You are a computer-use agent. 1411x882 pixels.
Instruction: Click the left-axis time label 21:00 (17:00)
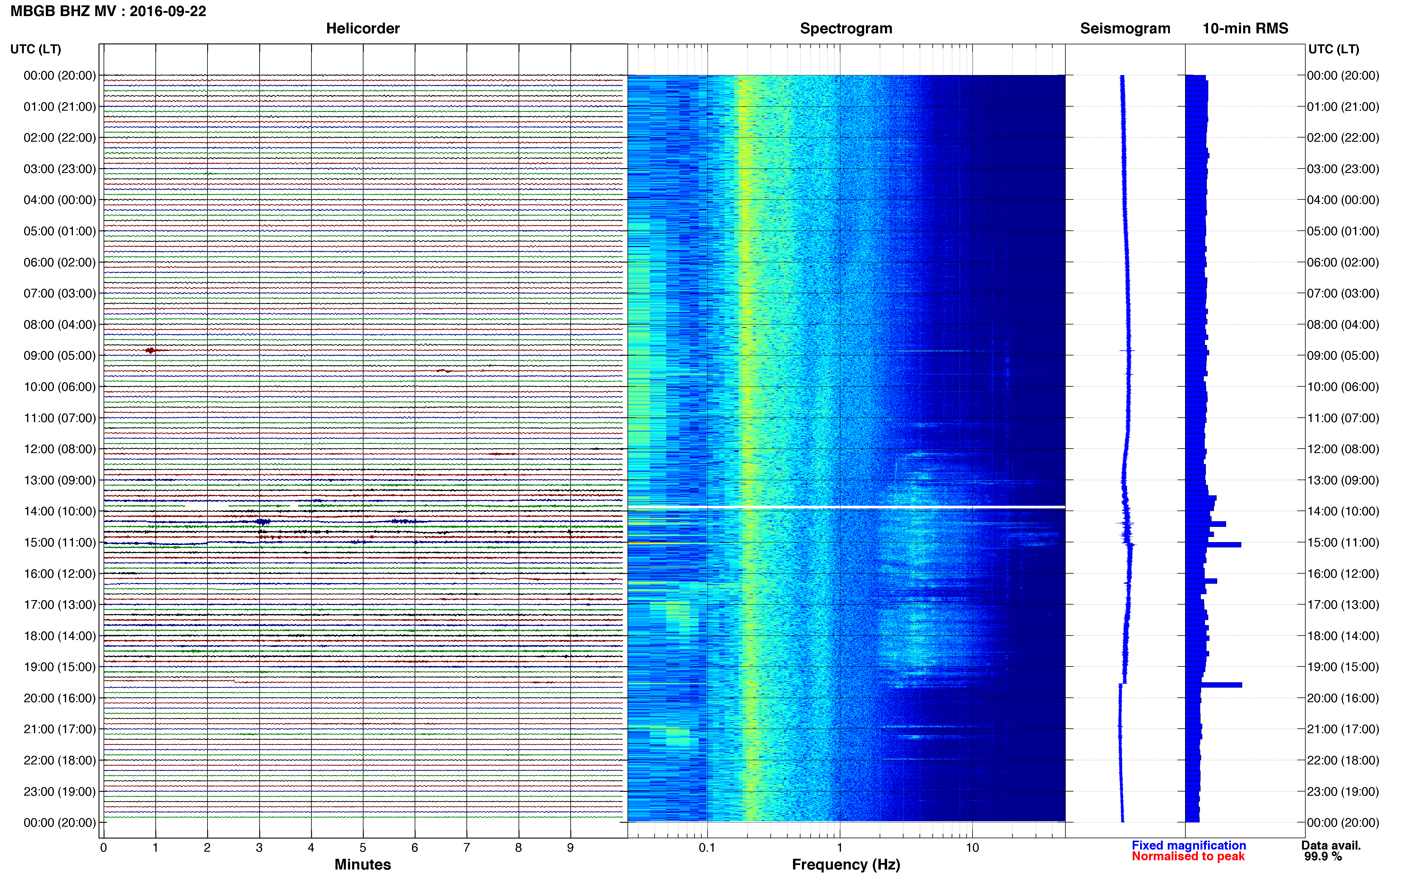coord(60,729)
